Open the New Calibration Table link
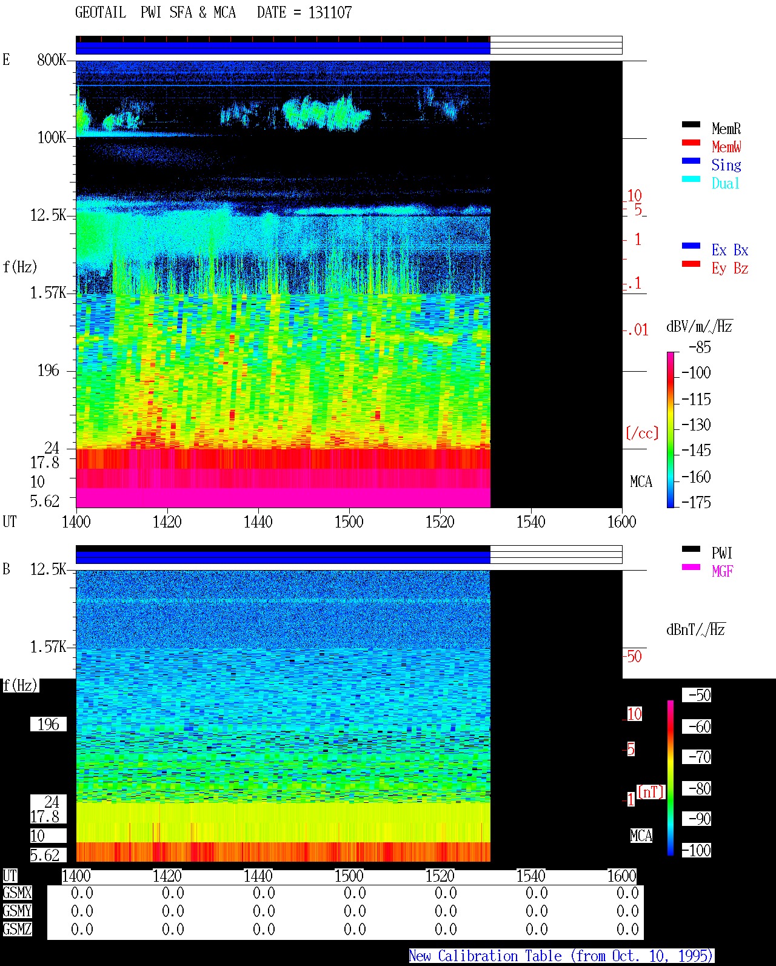Screen dimensions: 776x966 (x=561, y=956)
